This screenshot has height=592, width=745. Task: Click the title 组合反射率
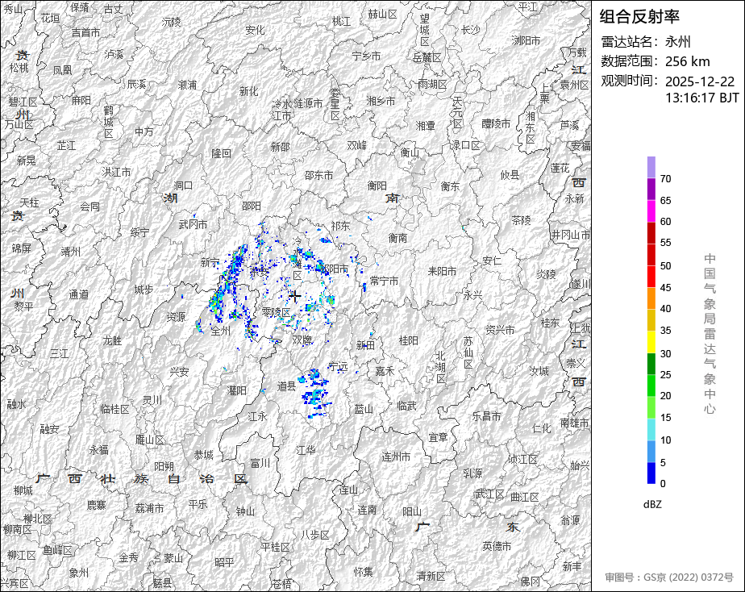(639, 17)
